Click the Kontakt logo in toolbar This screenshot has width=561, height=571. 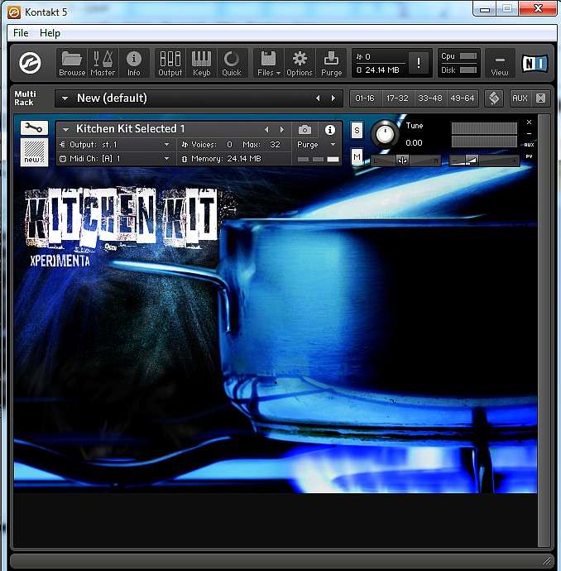(x=30, y=63)
